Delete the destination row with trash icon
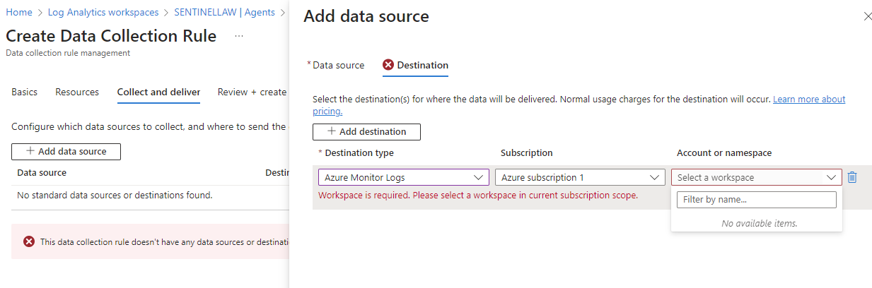The width and height of the screenshot is (872, 288). pos(852,177)
